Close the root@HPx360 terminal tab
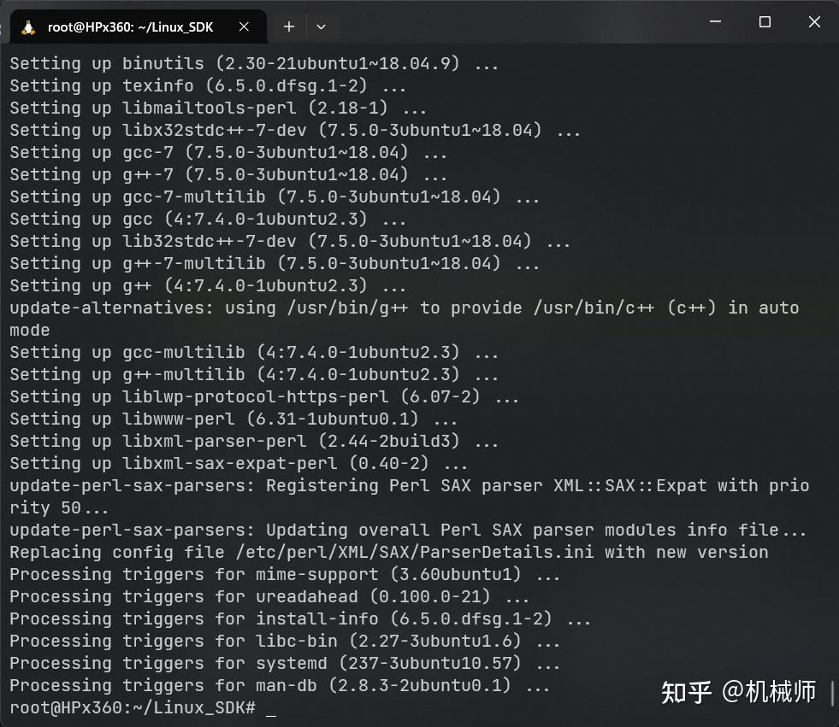Viewport: 839px width, 727px height. coord(244,26)
